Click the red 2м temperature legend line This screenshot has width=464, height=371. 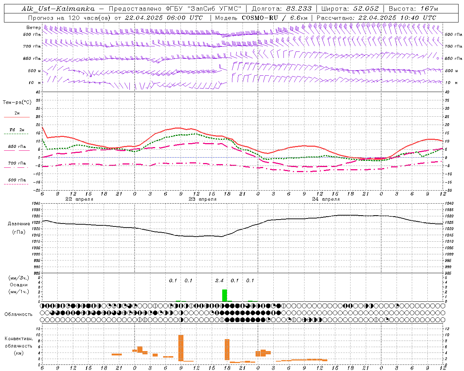point(17,117)
